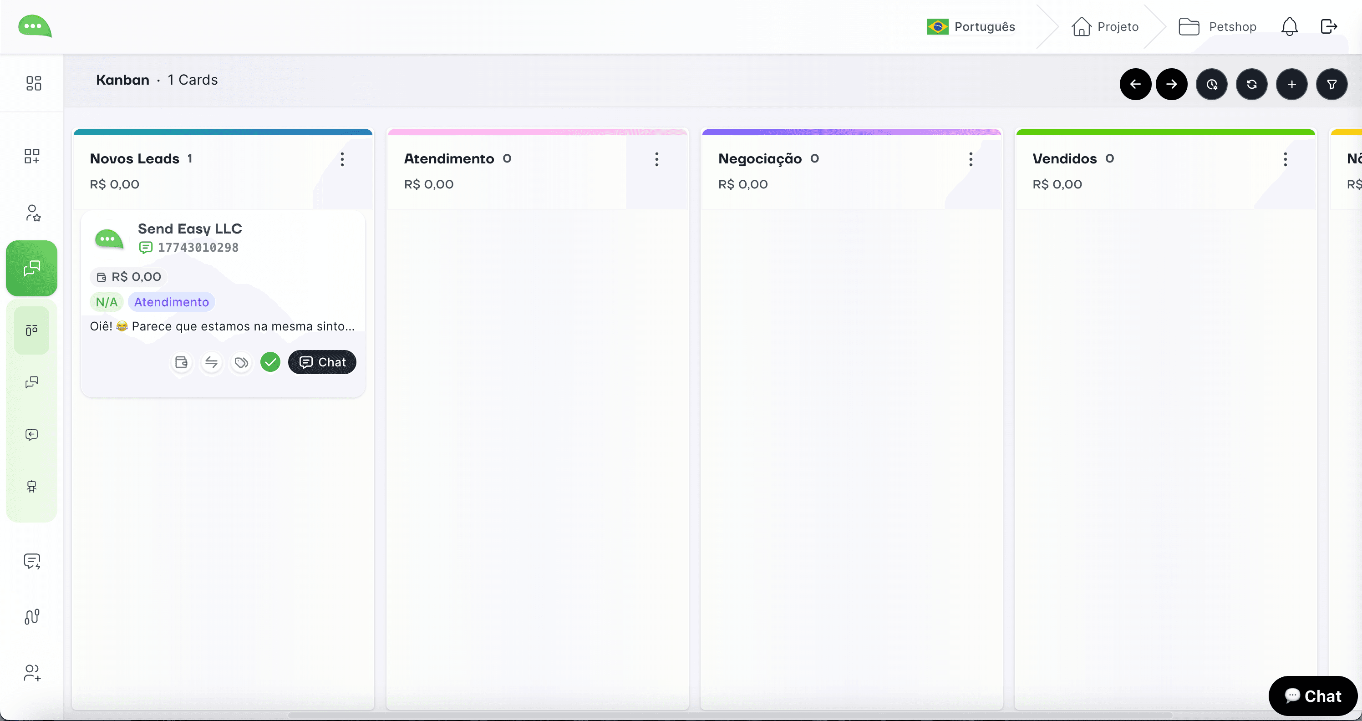Image resolution: width=1362 pixels, height=721 pixels.
Task: Open Vendidos column three-dot menu
Action: (1285, 159)
